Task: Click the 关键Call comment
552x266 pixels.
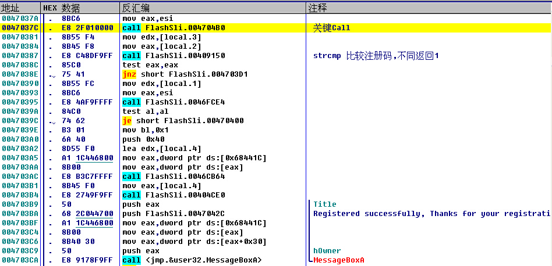Action: coord(331,28)
